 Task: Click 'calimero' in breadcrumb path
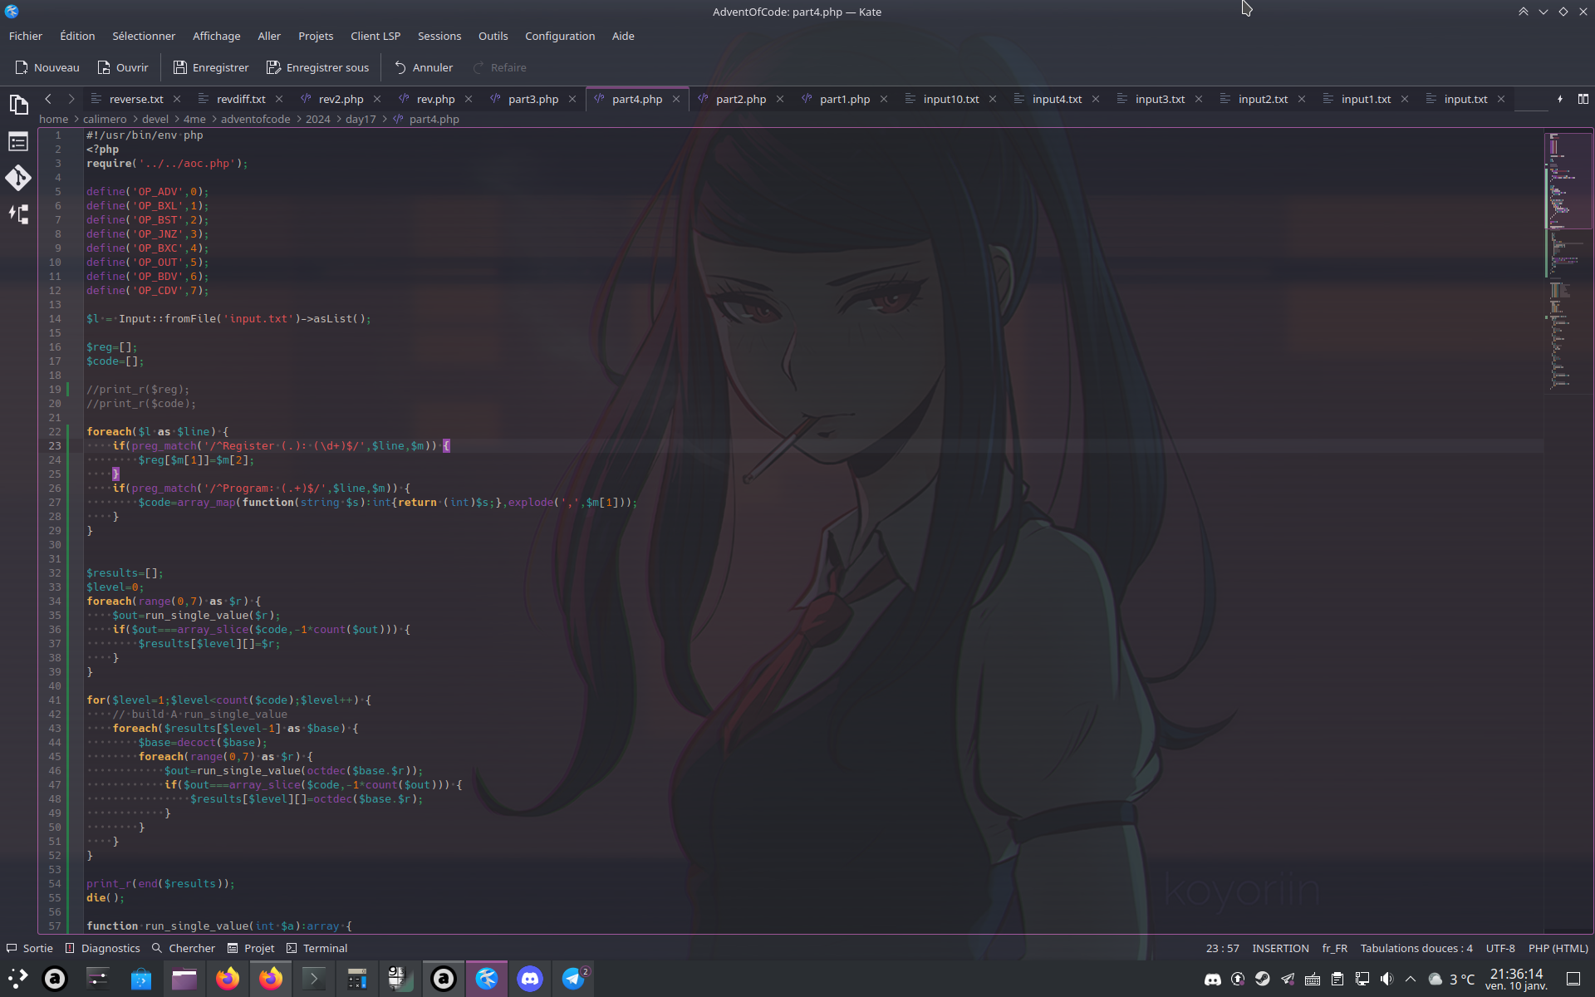click(105, 119)
